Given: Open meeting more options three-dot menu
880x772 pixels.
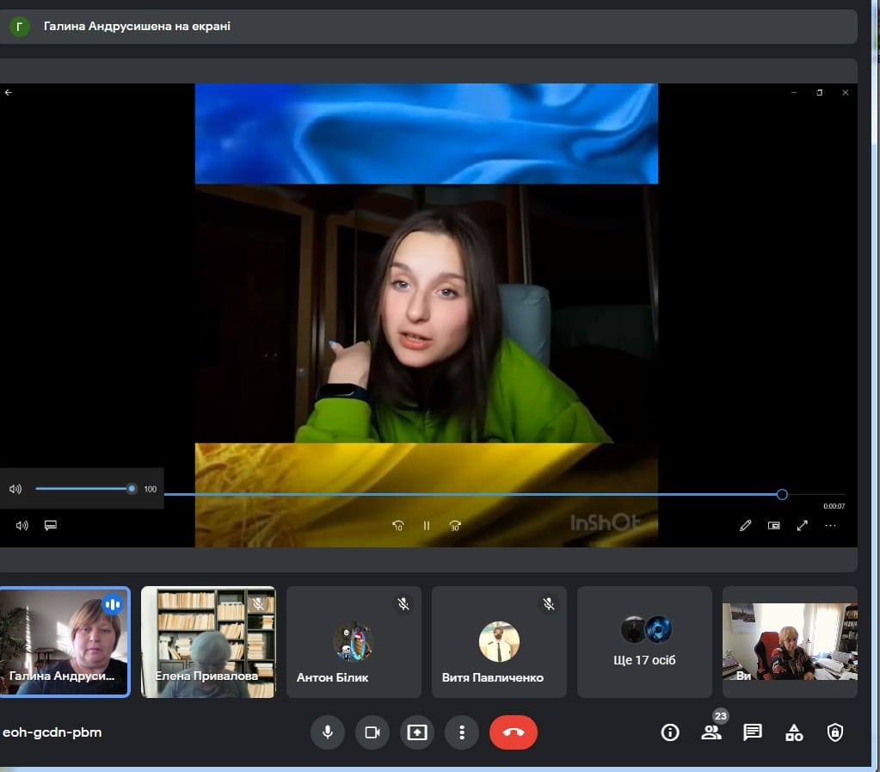Looking at the screenshot, I should [462, 732].
